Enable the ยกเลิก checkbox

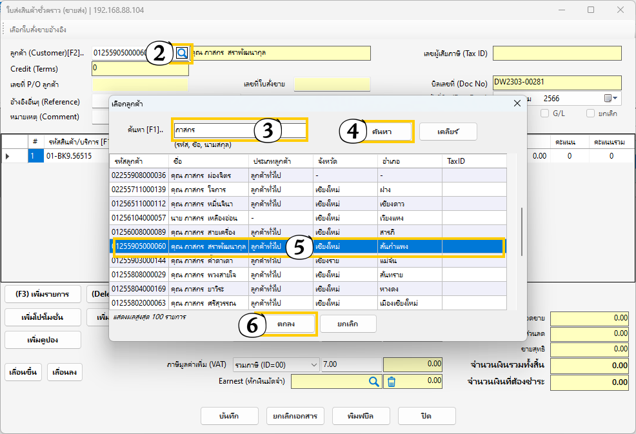pyautogui.click(x=590, y=113)
